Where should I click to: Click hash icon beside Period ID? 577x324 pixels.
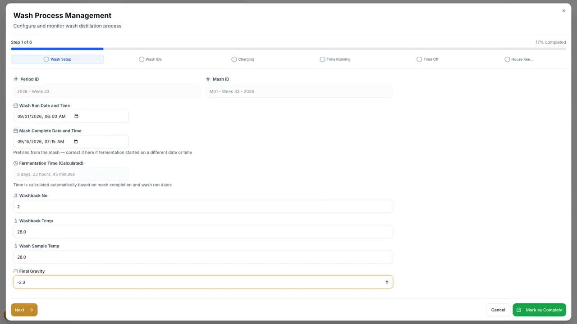[x=16, y=79]
